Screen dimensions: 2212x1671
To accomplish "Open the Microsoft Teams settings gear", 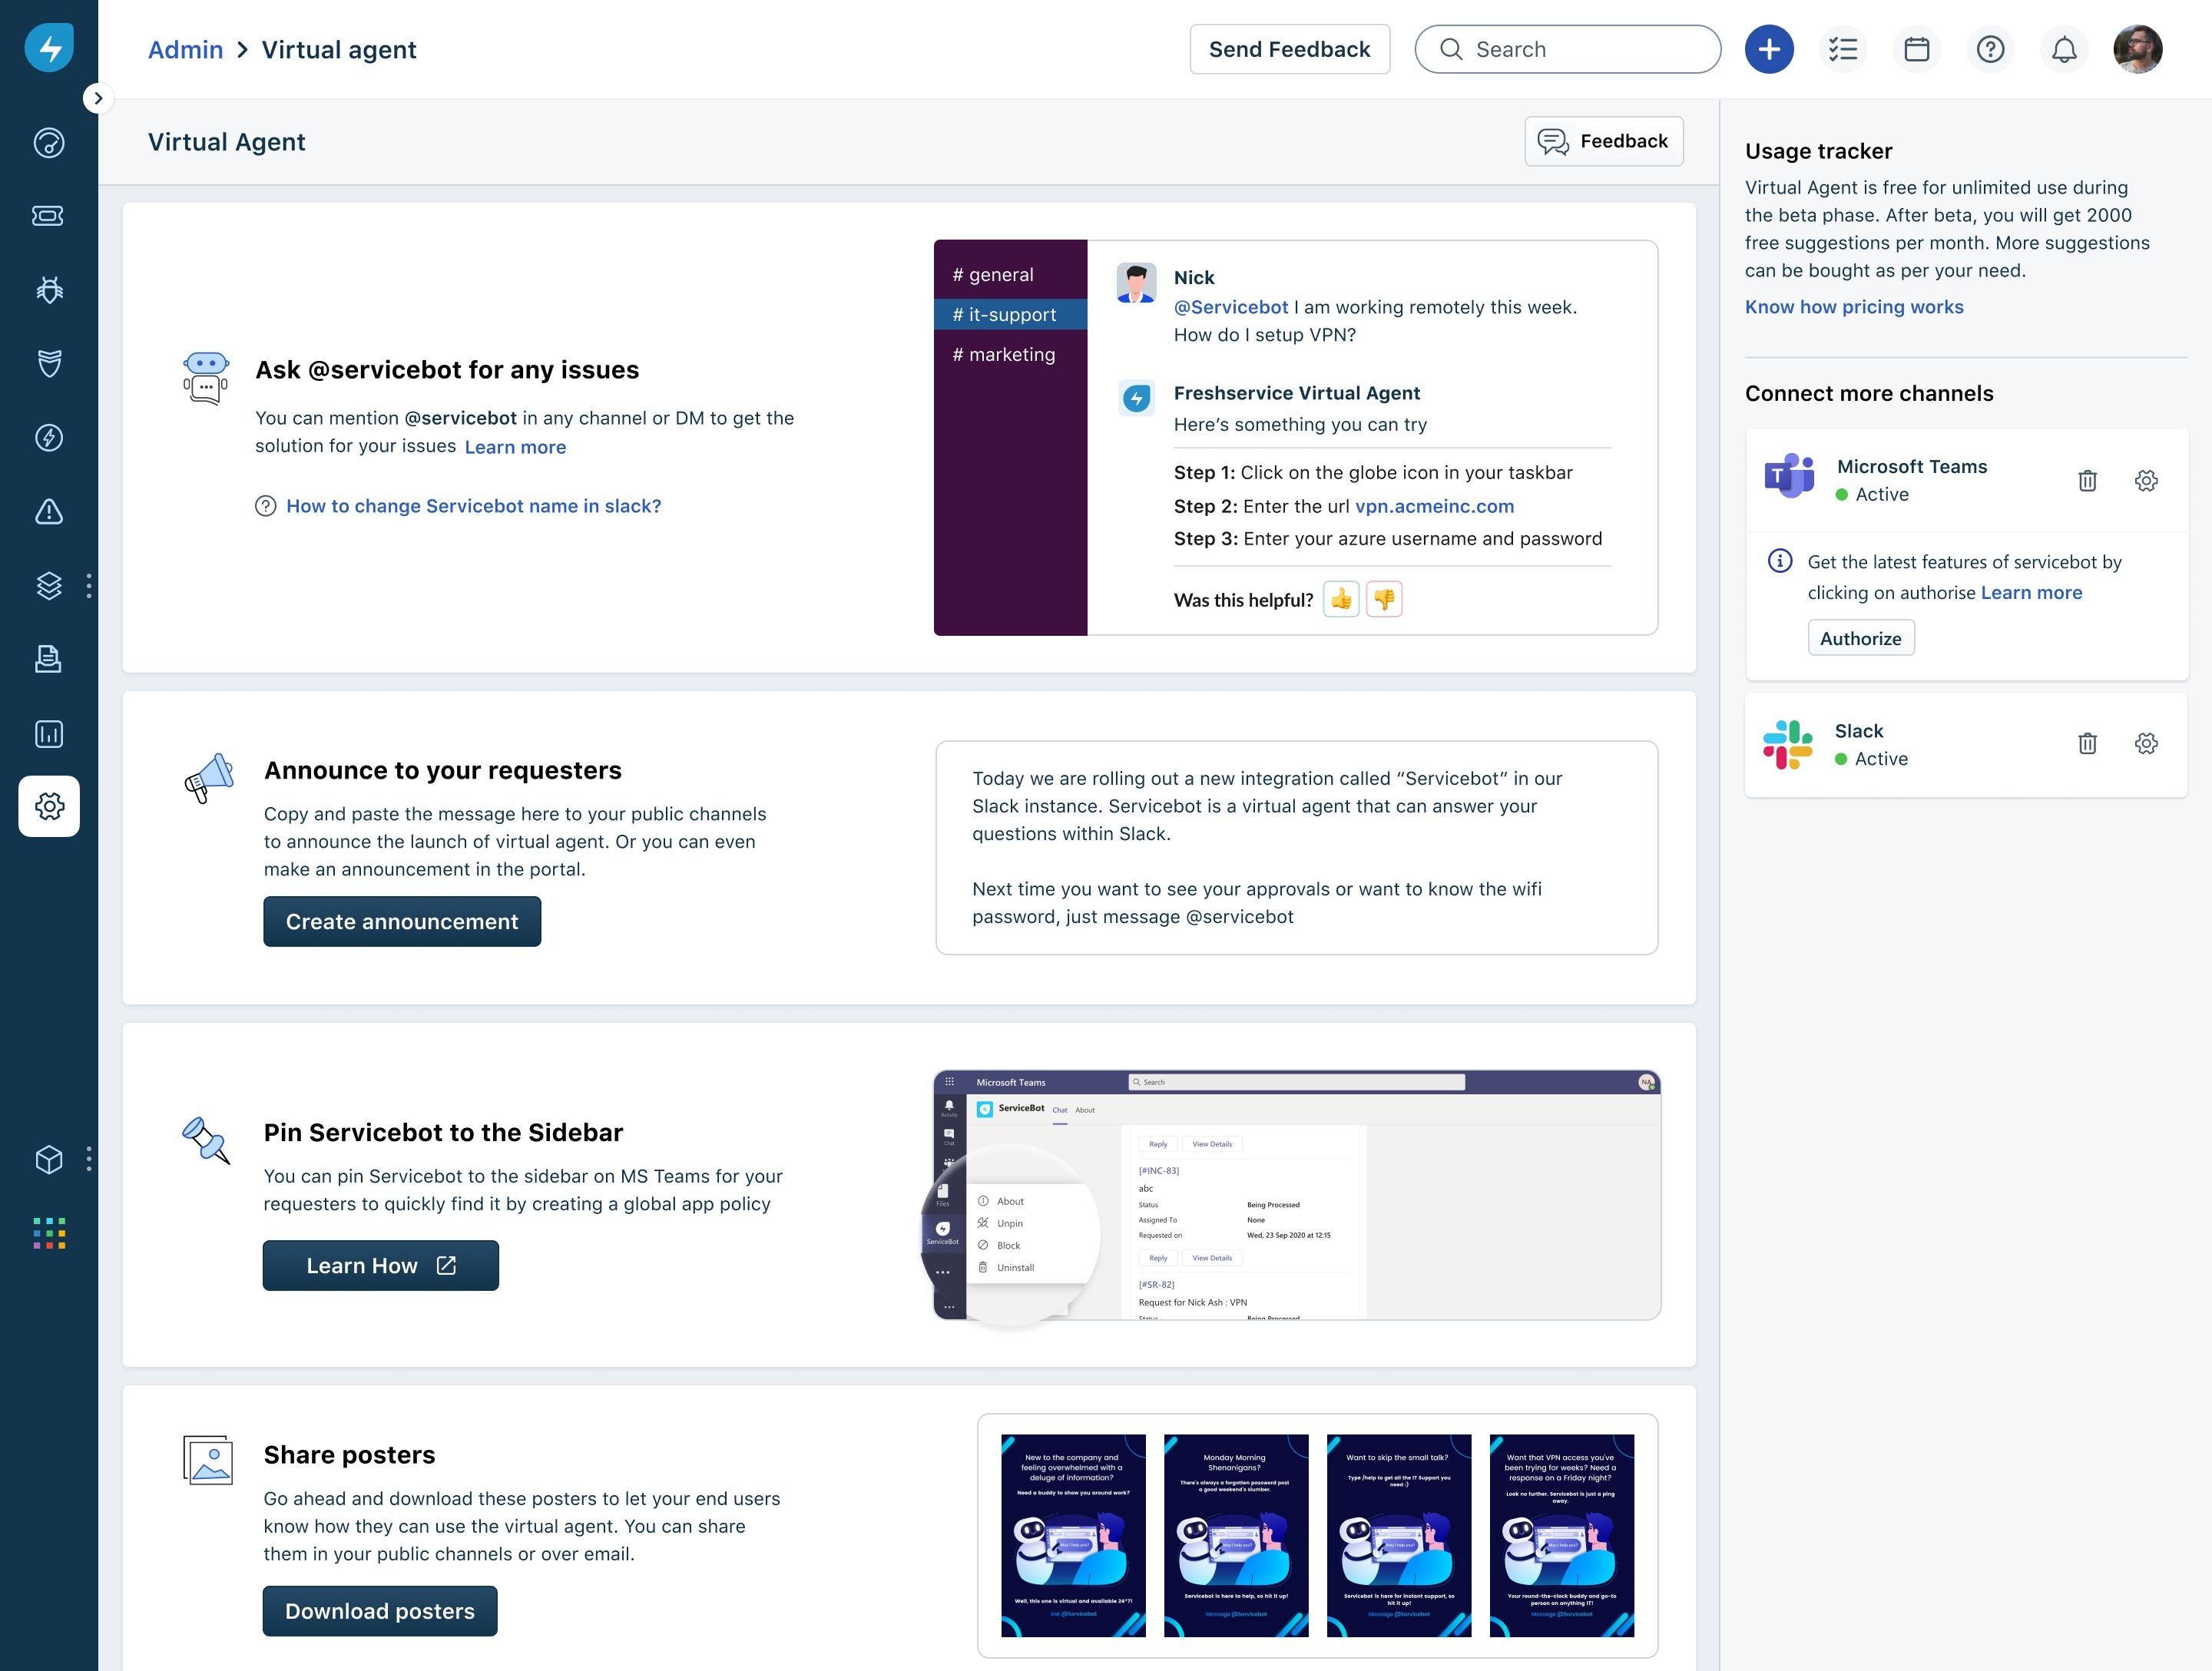I will point(2145,481).
